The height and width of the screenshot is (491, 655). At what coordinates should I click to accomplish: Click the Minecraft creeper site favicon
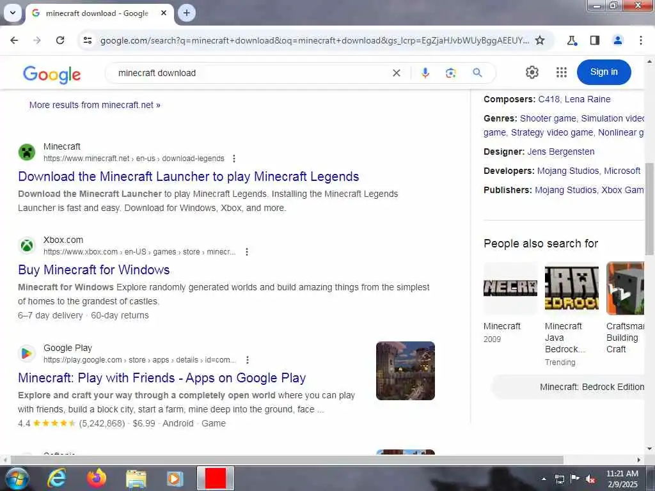coord(27,152)
